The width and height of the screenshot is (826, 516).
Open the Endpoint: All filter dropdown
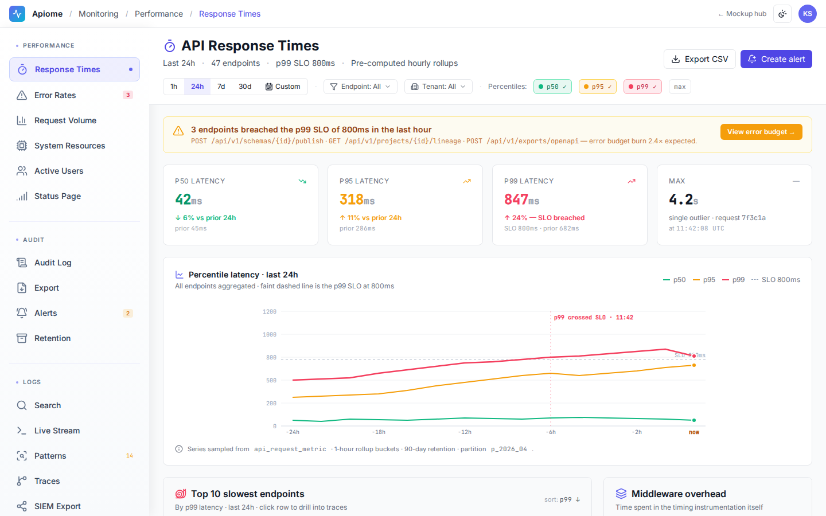360,87
